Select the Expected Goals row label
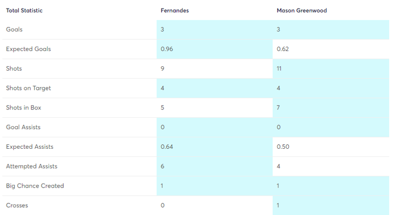This screenshot has width=393, height=215. click(x=28, y=49)
